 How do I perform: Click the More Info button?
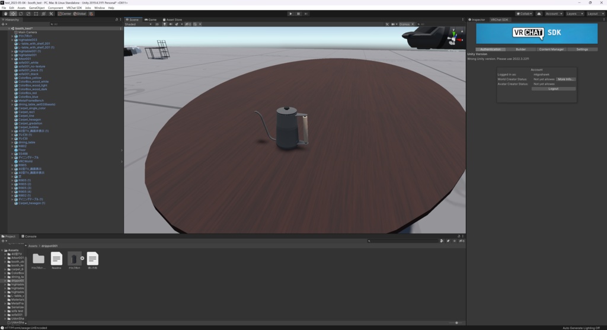(566, 79)
